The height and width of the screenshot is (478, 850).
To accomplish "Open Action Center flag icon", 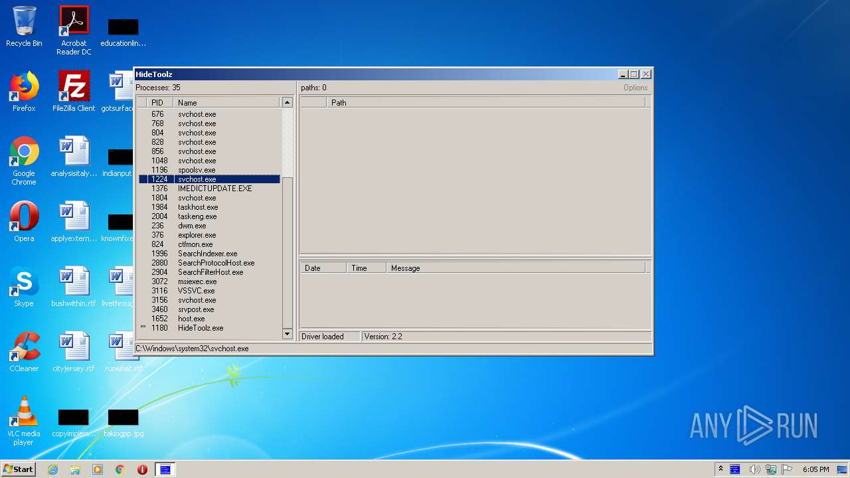I will point(788,469).
